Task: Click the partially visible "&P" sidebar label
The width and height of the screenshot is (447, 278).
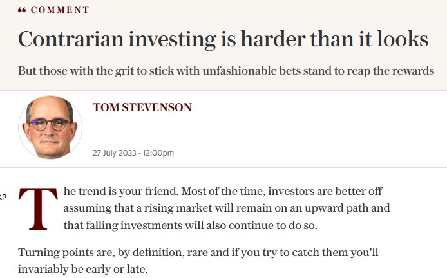Action: click(3, 197)
